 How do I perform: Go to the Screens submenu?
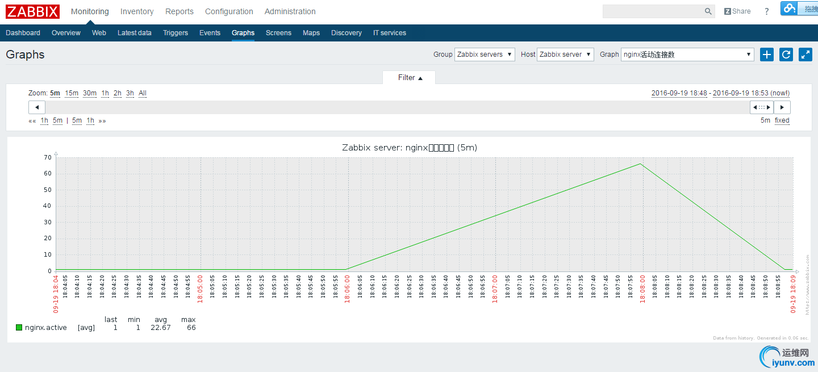278,33
